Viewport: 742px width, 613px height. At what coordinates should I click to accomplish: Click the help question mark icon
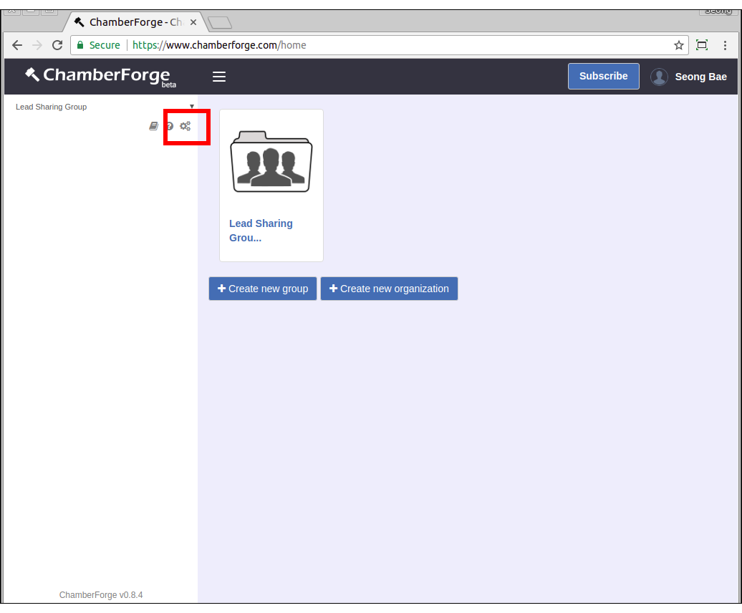170,126
